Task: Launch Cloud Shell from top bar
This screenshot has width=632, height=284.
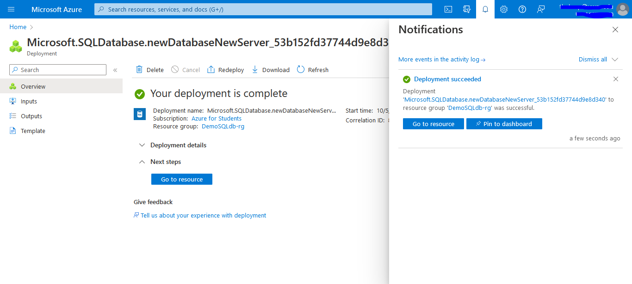Action: [448, 9]
